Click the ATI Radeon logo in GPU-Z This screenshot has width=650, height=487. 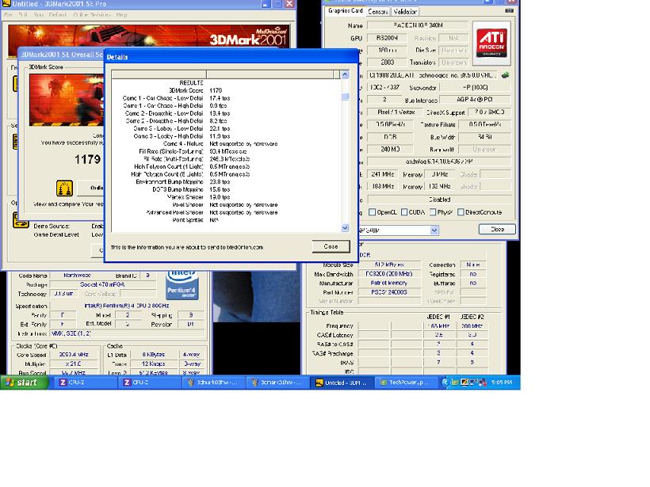[x=491, y=43]
